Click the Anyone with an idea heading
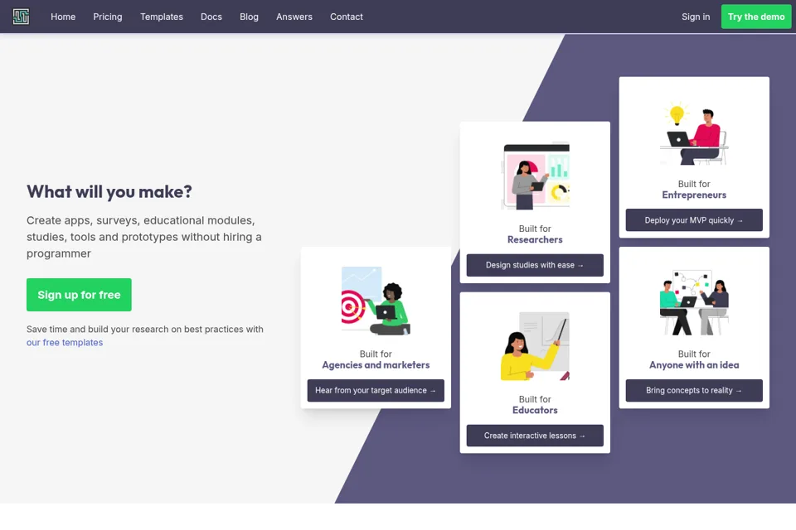Viewport: 796px width, 530px height. [x=694, y=365]
